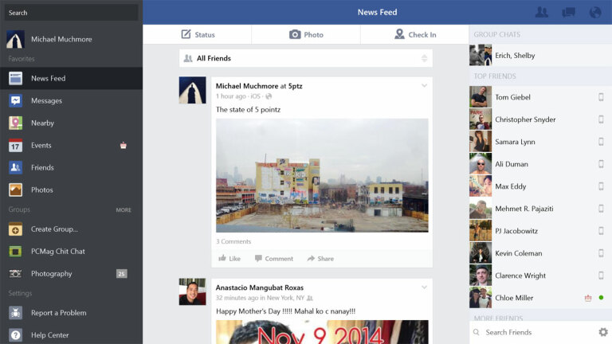This screenshot has height=344, width=612.
Task: Click the Create Group plus icon
Action: pos(16,229)
